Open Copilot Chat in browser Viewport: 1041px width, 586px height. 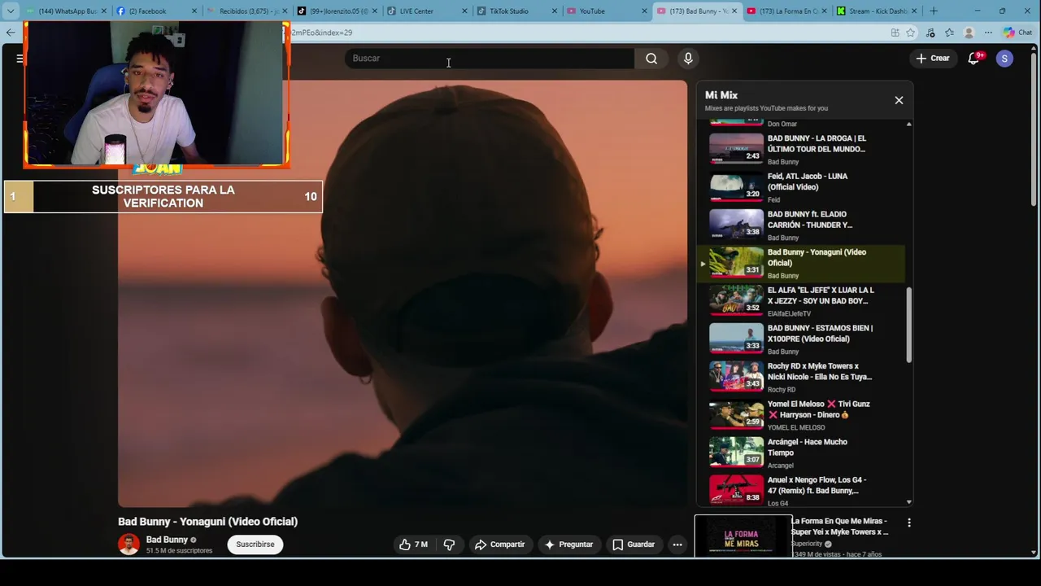1017,33
